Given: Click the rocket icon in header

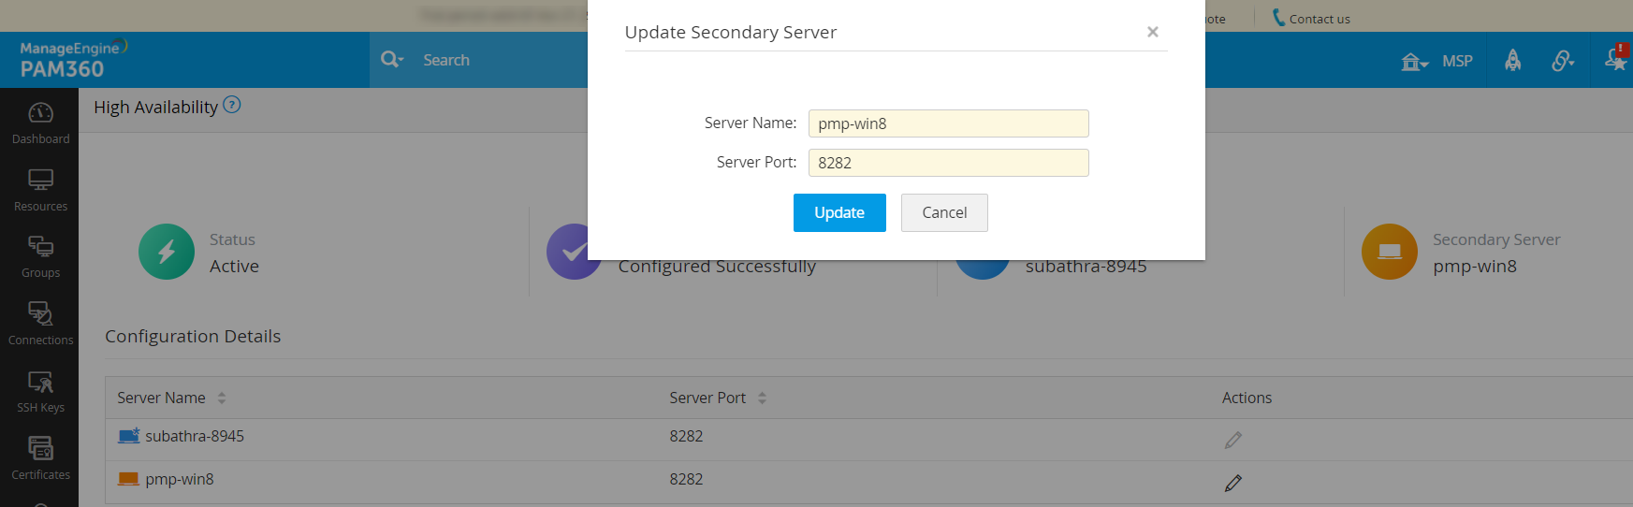Looking at the screenshot, I should coord(1512,61).
